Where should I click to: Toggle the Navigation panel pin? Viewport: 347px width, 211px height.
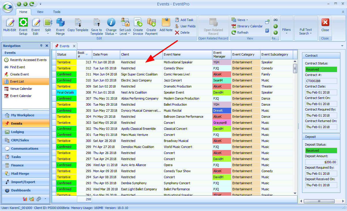42,46
